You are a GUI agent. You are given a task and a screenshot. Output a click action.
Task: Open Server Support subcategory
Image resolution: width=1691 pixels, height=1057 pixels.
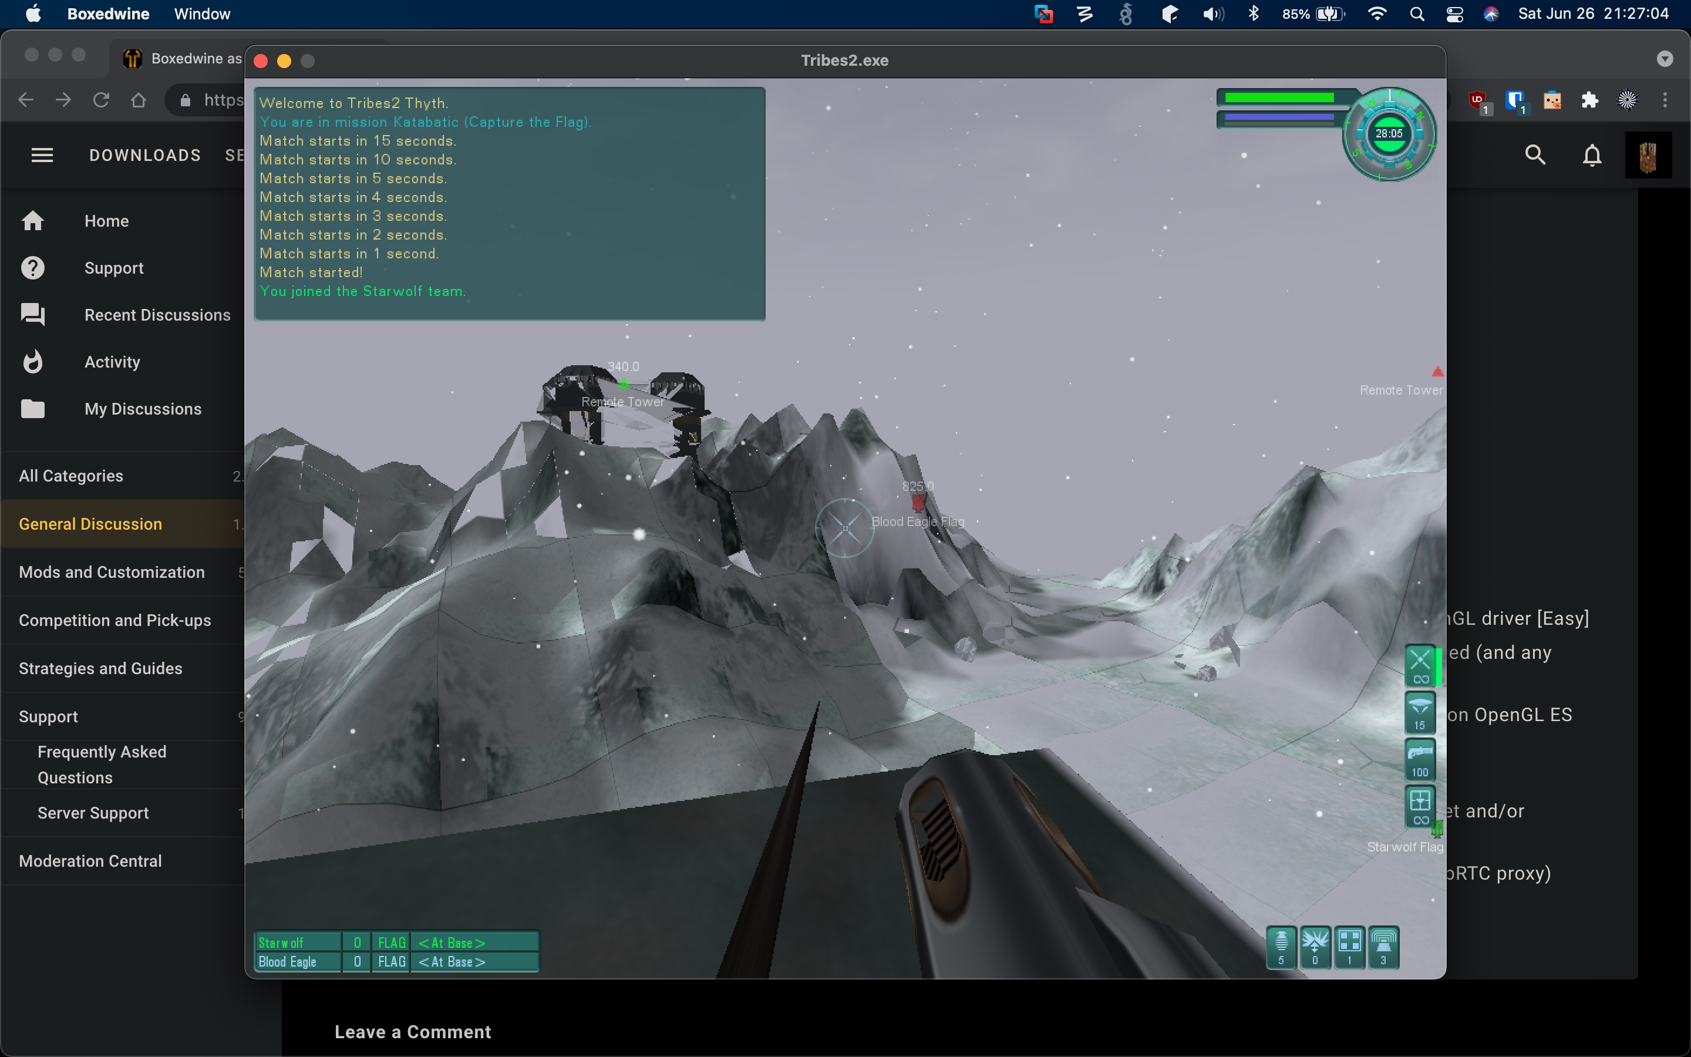[123, 813]
